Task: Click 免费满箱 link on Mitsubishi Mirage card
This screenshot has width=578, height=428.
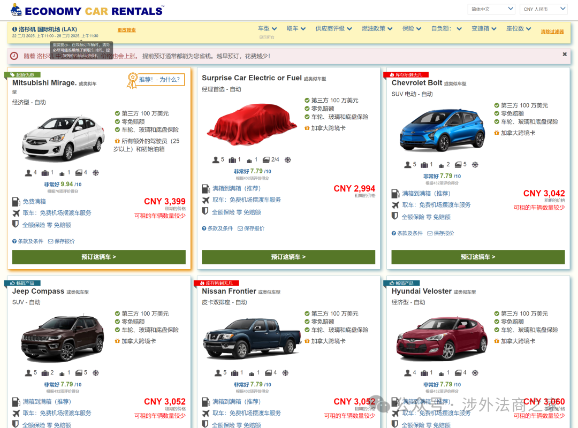Action: pos(34,201)
